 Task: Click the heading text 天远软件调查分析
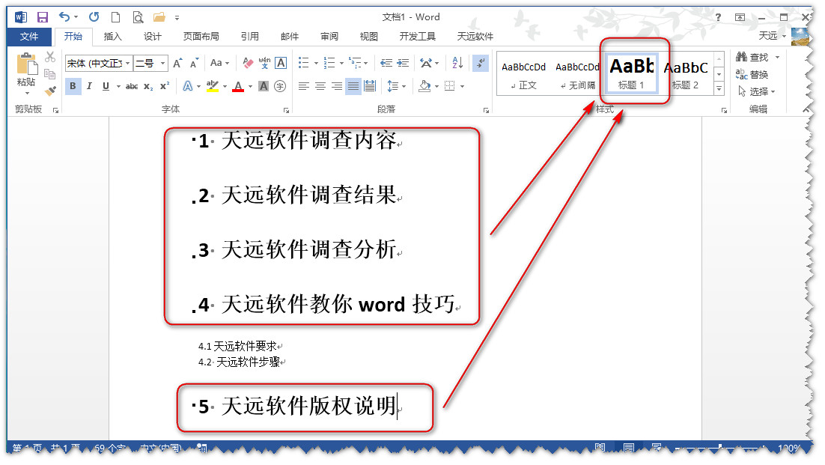pyautogui.click(x=308, y=249)
